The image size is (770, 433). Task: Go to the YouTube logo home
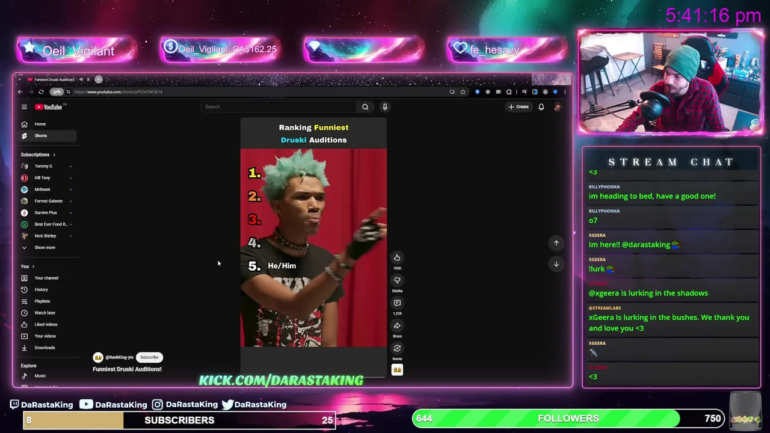(x=49, y=107)
